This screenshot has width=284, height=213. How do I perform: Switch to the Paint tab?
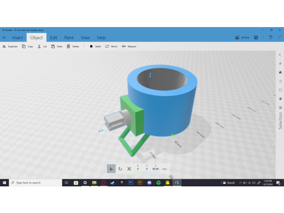(69, 38)
